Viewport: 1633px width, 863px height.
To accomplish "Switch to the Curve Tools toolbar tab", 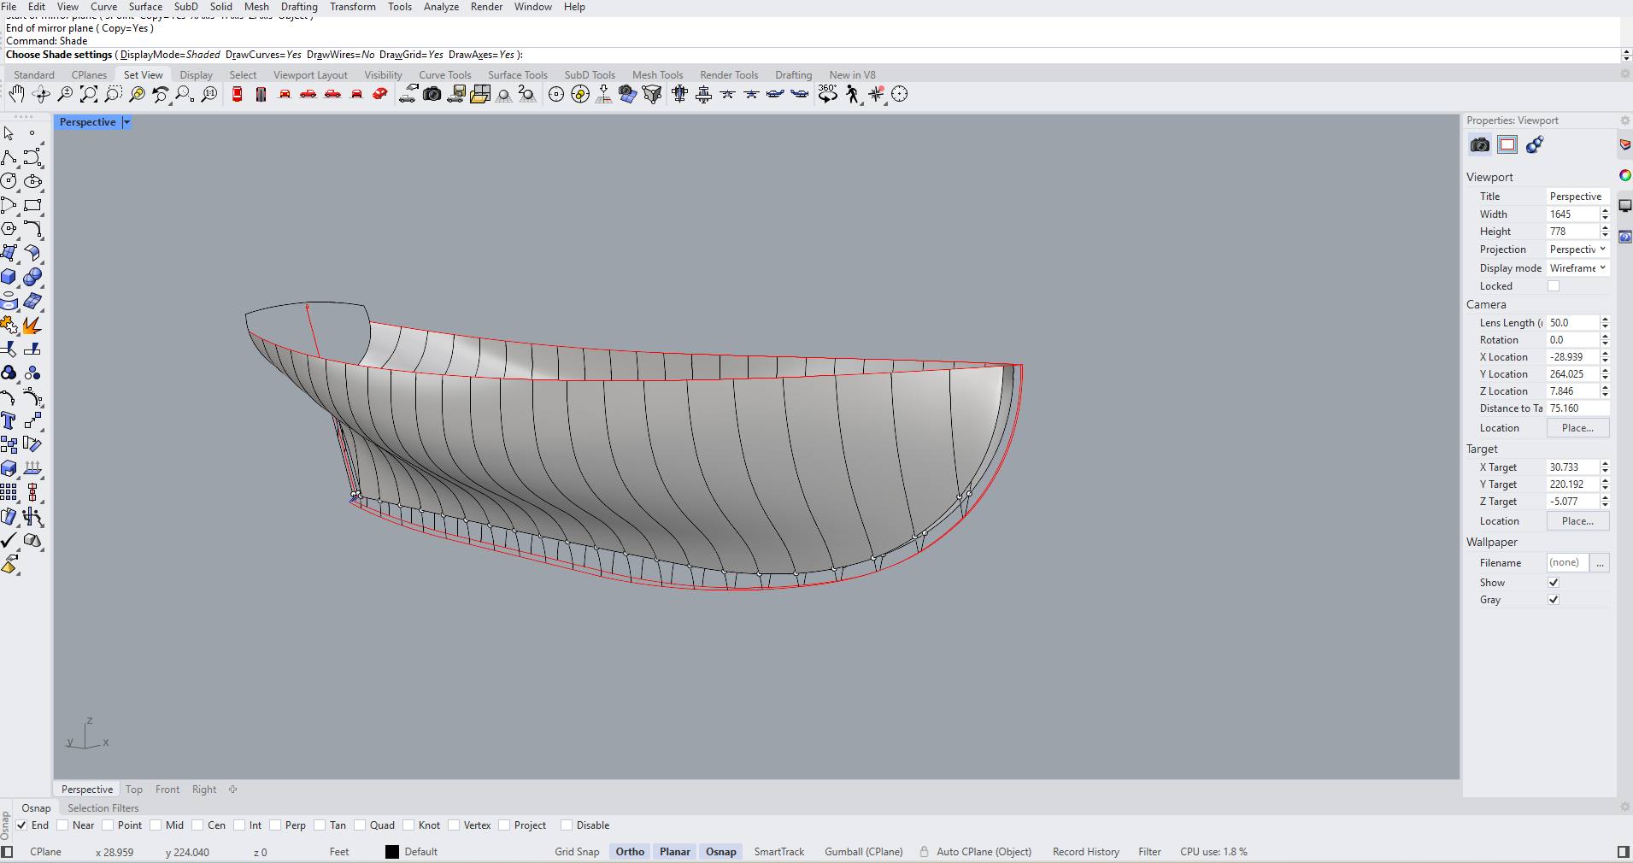I will click(x=444, y=75).
